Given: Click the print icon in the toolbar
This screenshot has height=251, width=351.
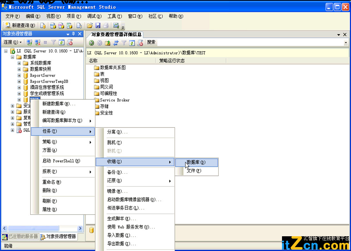Looking at the screenshot, I should coord(106,26).
